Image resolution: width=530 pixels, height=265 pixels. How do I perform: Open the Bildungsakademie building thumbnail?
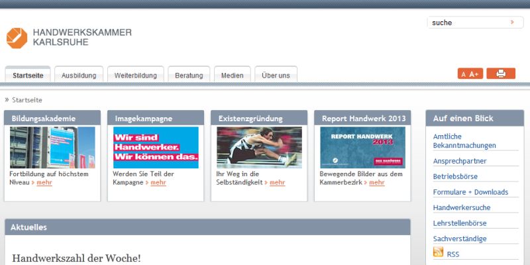point(52,147)
